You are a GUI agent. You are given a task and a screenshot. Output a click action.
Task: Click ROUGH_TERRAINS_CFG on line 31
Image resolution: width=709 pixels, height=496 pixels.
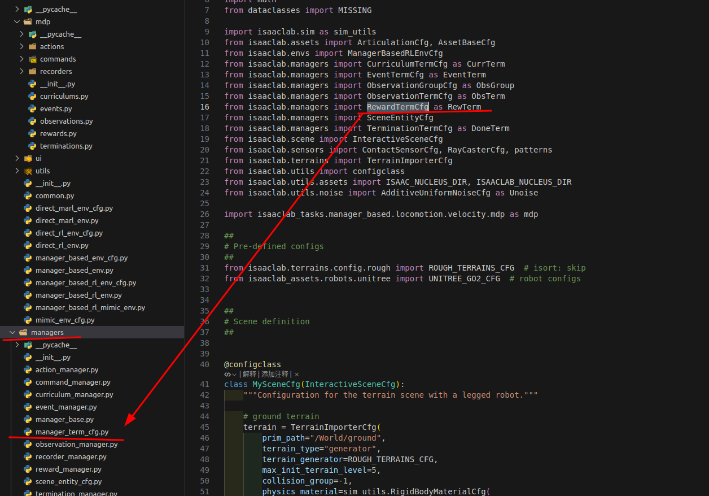coord(471,268)
